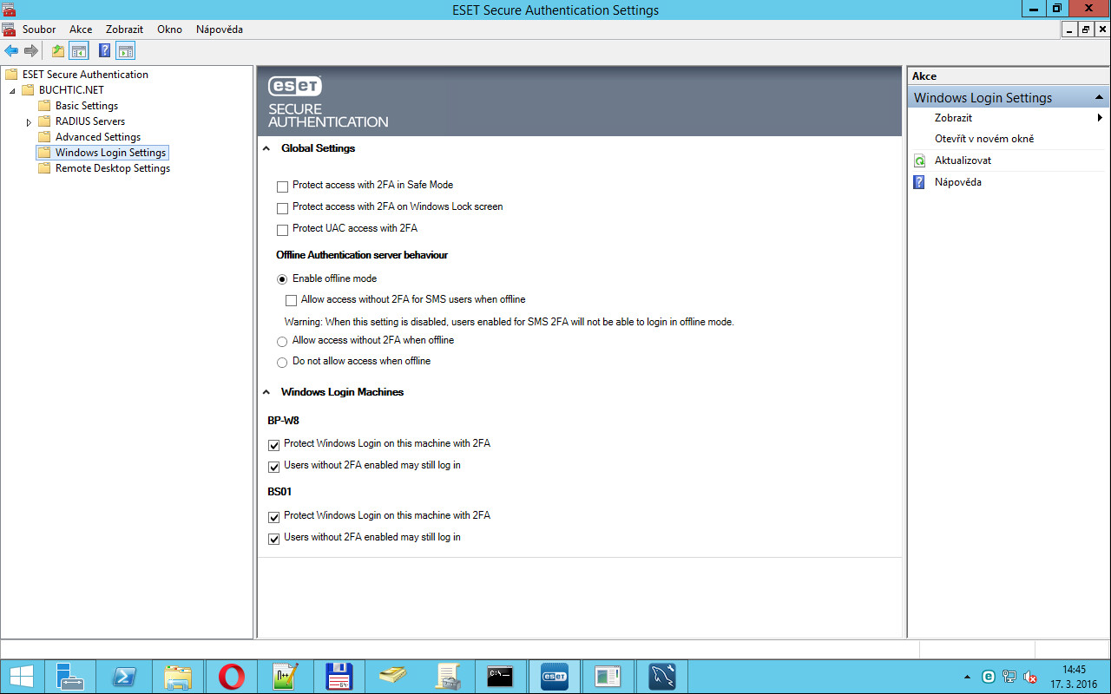Open the Nápověda menu in the menu bar
This screenshot has height=694, width=1111.
(x=220, y=29)
